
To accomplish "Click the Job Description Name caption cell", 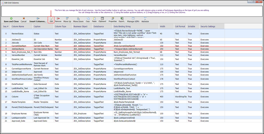I will click(x=43, y=49).
